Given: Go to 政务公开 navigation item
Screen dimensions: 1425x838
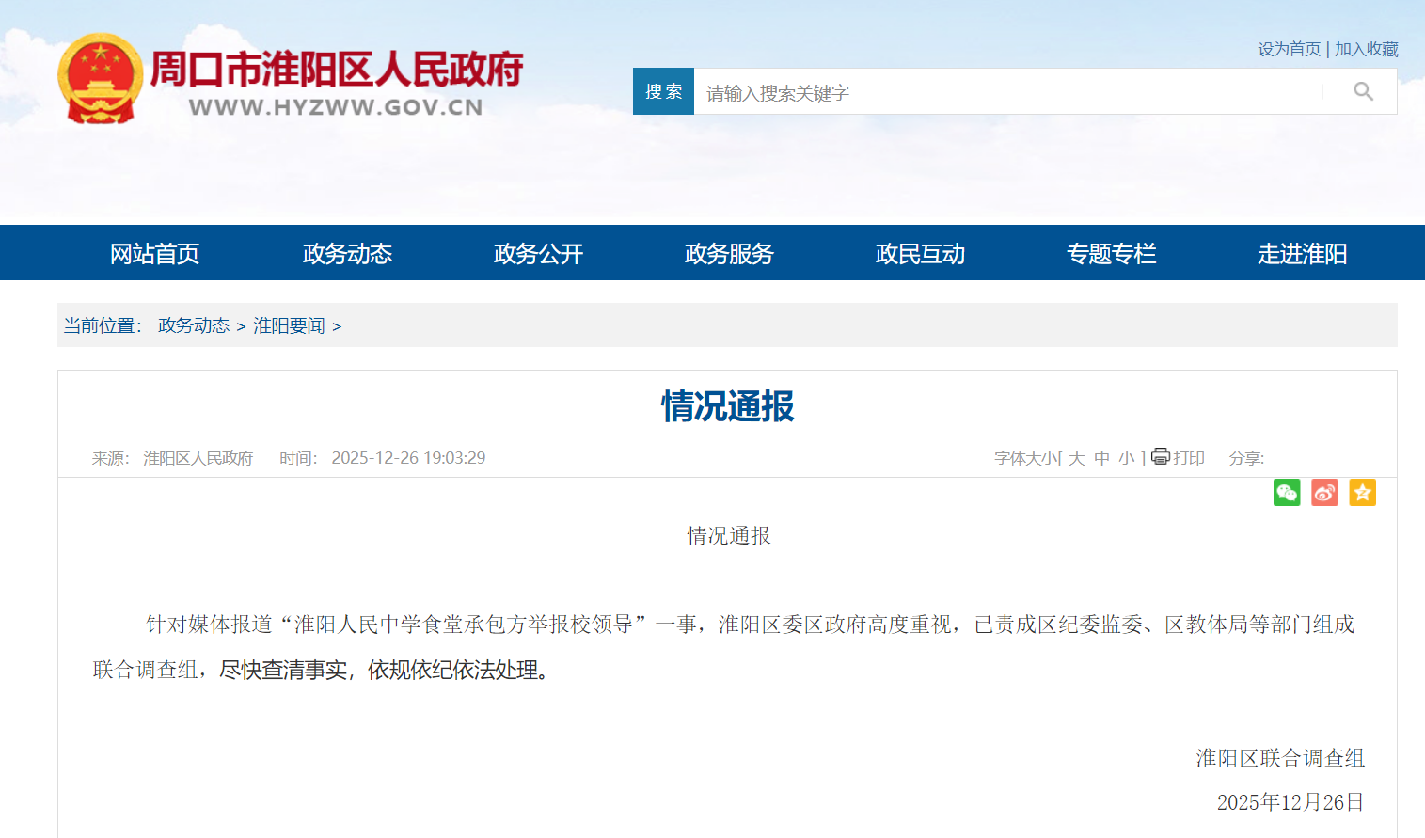Looking at the screenshot, I should tap(538, 254).
